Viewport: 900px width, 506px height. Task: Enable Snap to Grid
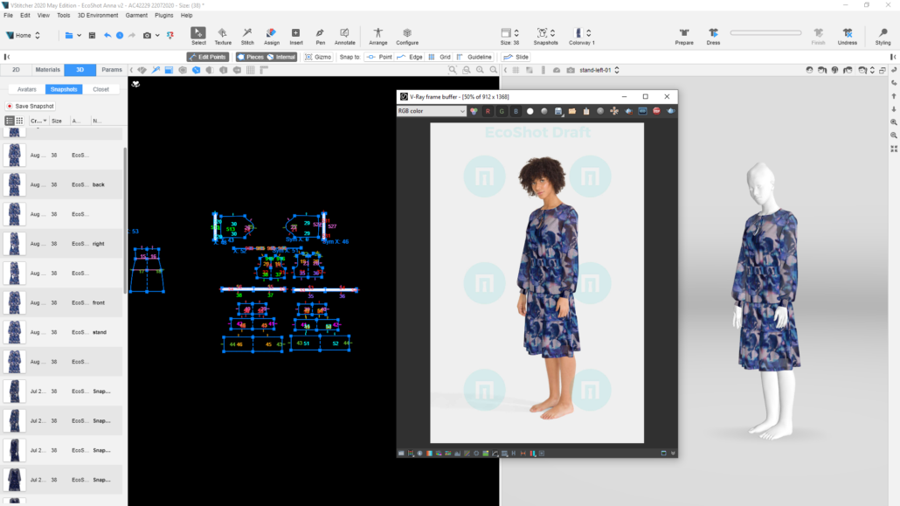click(x=439, y=56)
